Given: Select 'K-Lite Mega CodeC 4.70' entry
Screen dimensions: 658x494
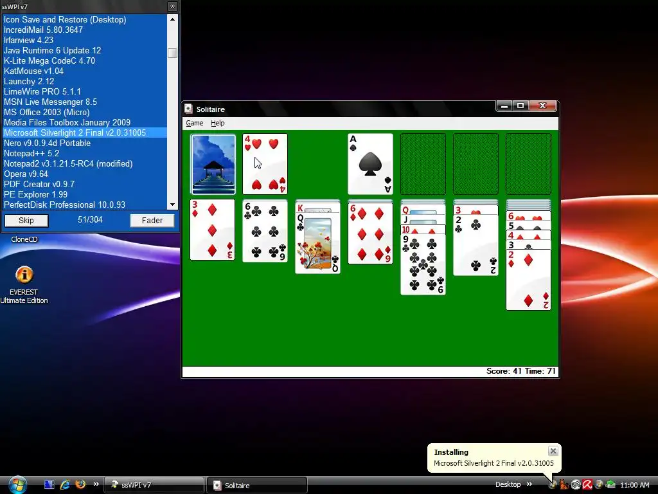Looking at the screenshot, I should [x=85, y=60].
